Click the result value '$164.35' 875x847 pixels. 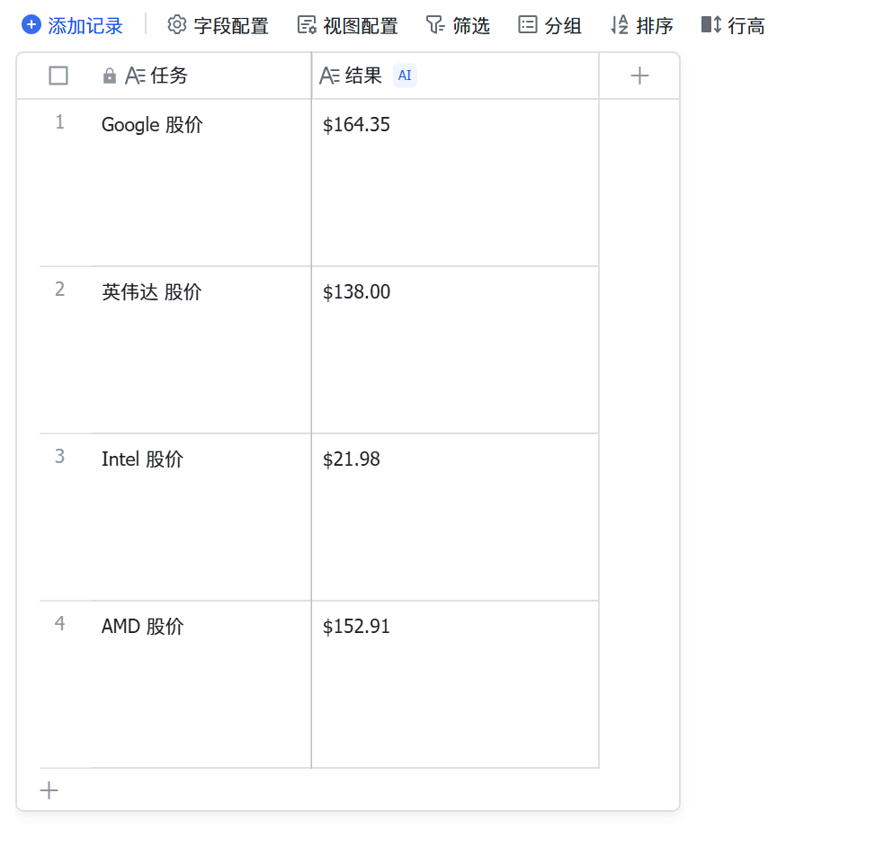[x=356, y=124]
